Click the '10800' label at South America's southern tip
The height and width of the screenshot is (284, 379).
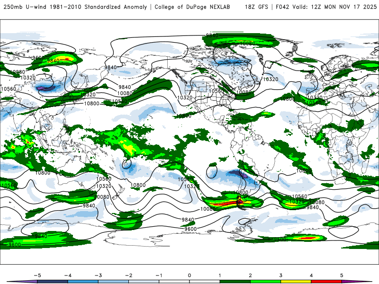[x=241, y=193]
